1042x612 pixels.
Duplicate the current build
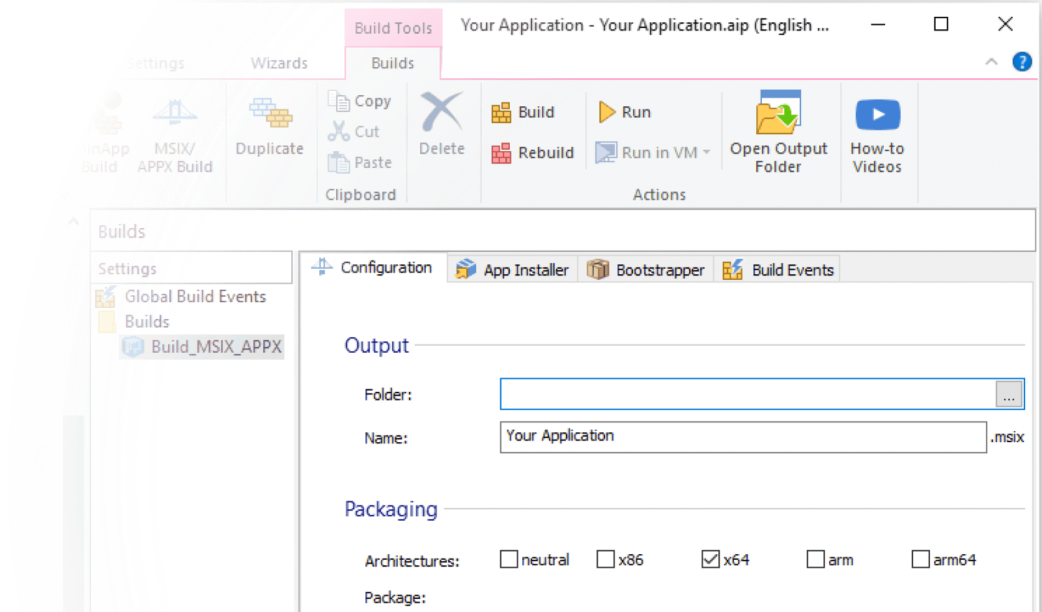pos(270,127)
